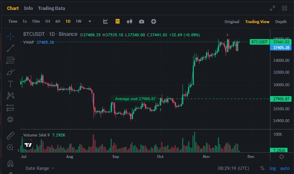Open more intervals dropdown arrow

90,21
